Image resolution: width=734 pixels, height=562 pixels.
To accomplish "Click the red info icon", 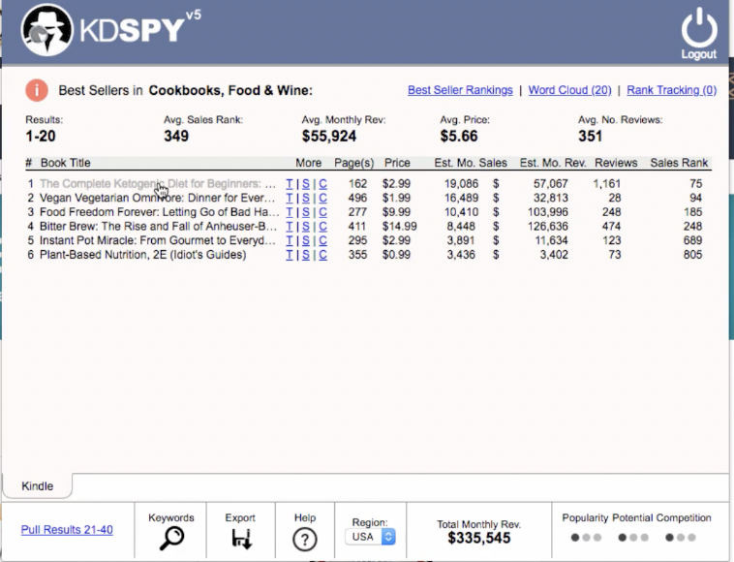I will [37, 90].
